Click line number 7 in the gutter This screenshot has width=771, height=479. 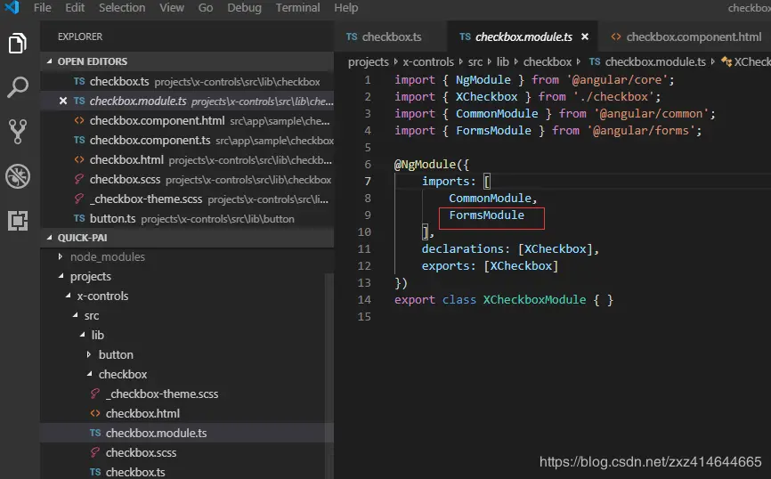click(368, 182)
